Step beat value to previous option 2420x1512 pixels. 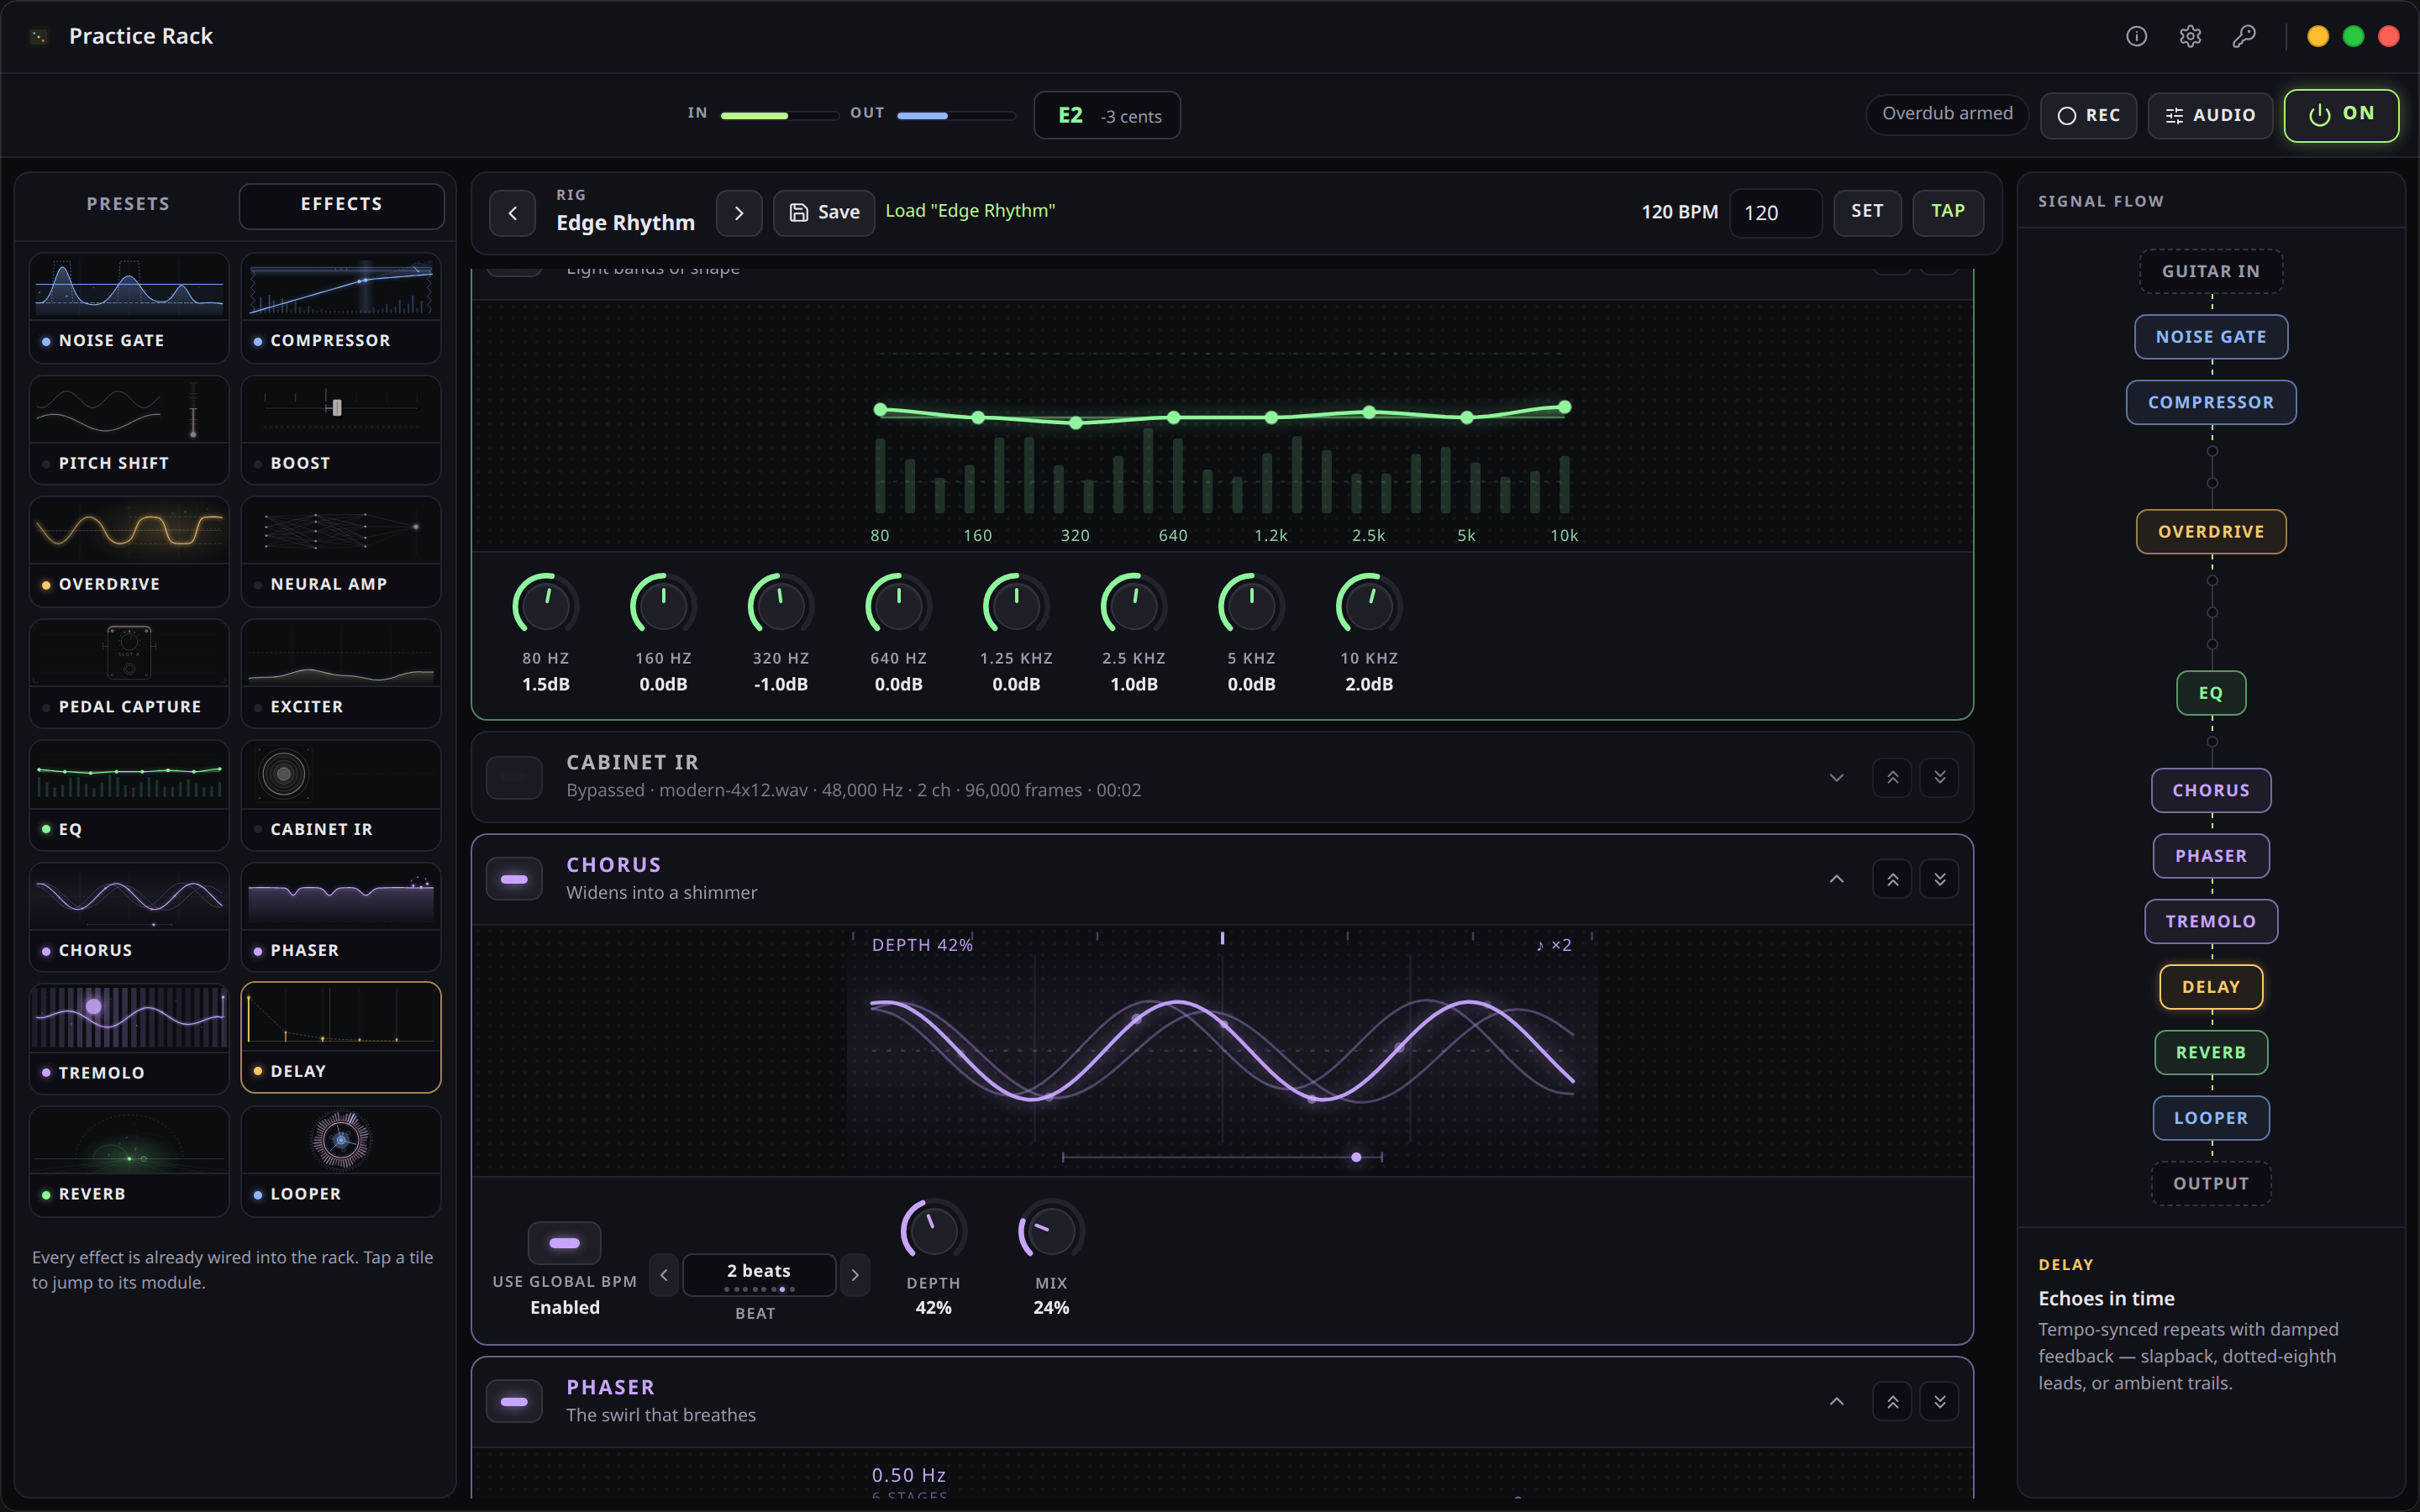(663, 1275)
